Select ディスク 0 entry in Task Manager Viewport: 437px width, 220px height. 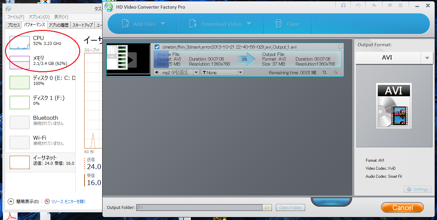click(x=41, y=83)
